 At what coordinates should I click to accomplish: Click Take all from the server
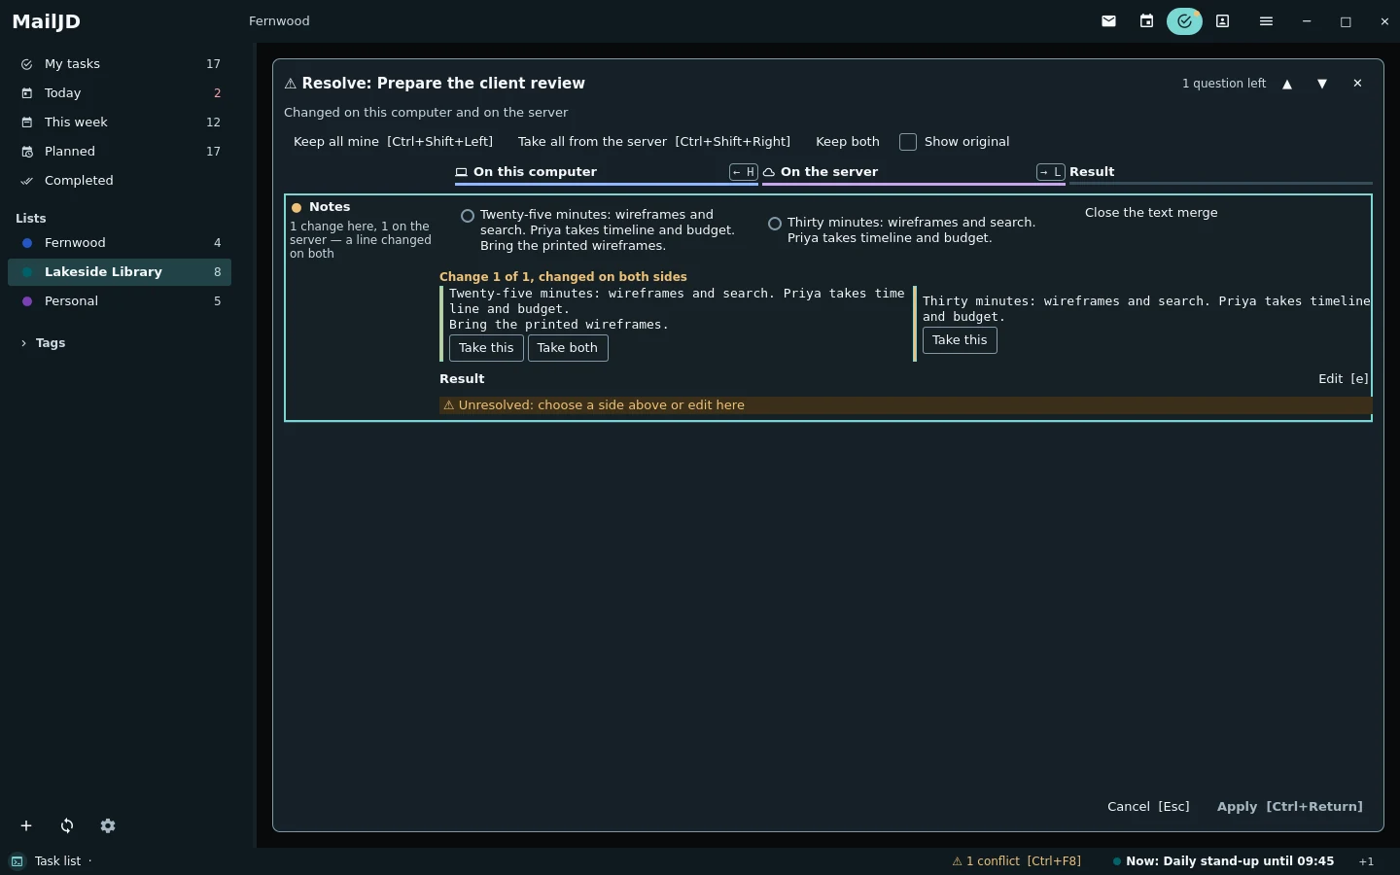pyautogui.click(x=654, y=142)
